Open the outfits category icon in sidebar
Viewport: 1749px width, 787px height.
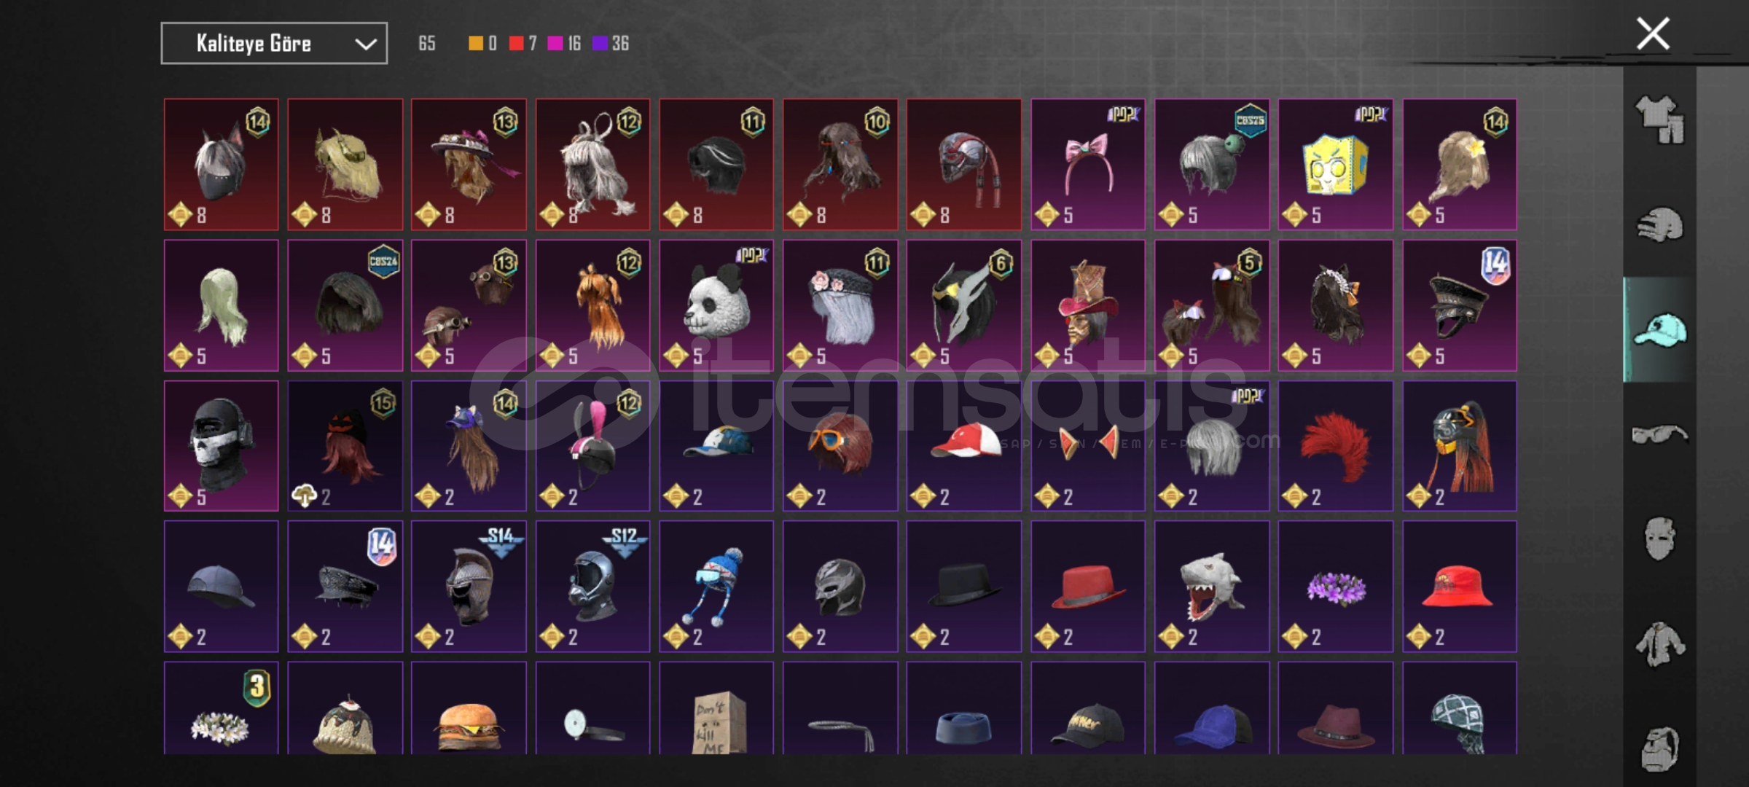pos(1660,120)
